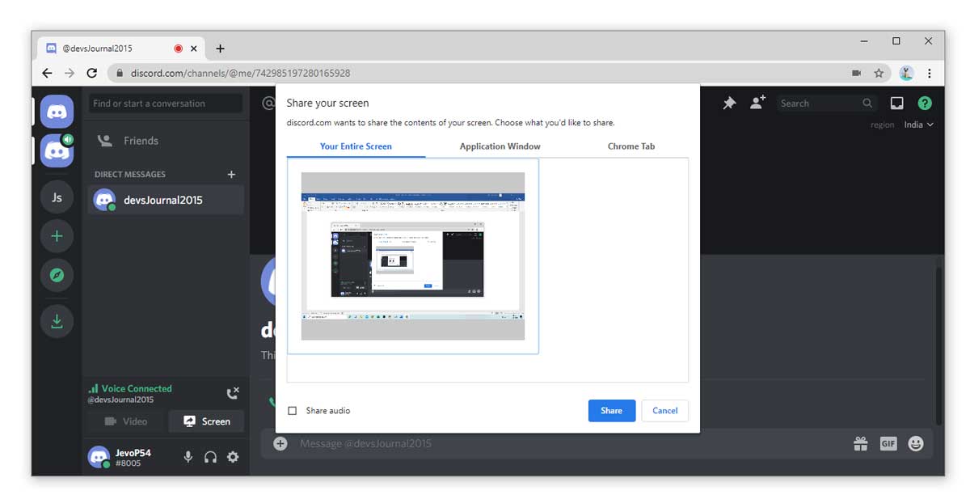Click the Voice Connected status text
The width and height of the screenshot is (970, 495).
pos(137,388)
